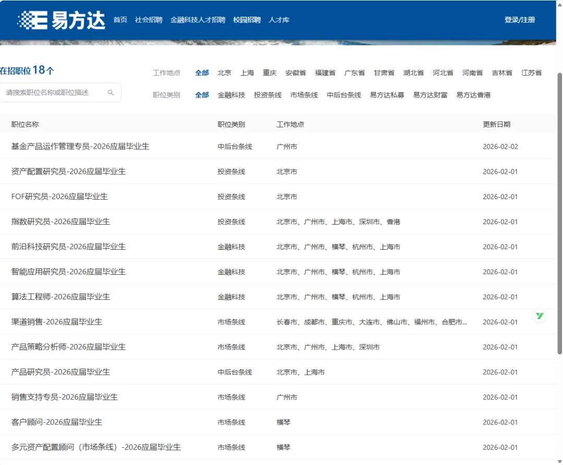Filter location by 福建省
The width and height of the screenshot is (563, 465).
[x=325, y=73]
